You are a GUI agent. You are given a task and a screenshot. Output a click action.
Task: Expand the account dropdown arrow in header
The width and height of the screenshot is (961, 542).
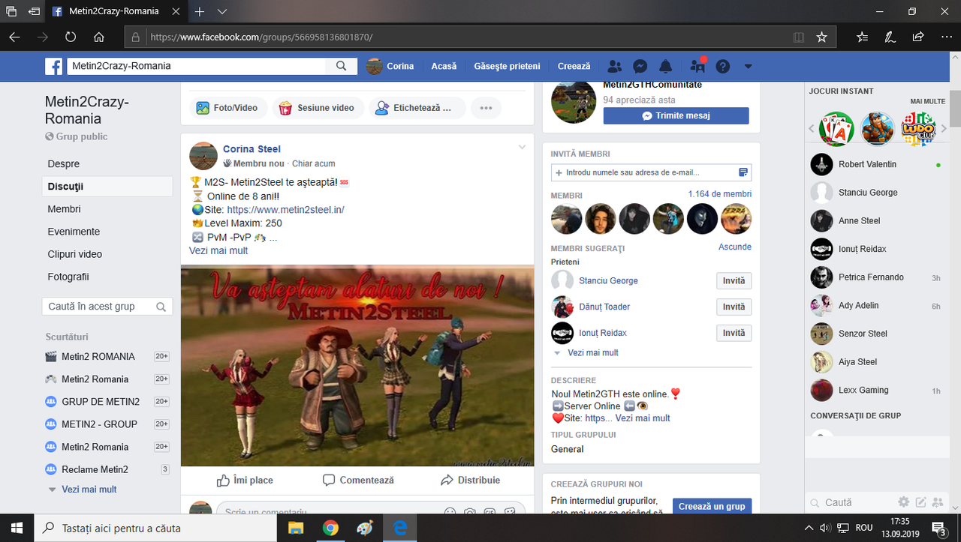click(x=748, y=66)
